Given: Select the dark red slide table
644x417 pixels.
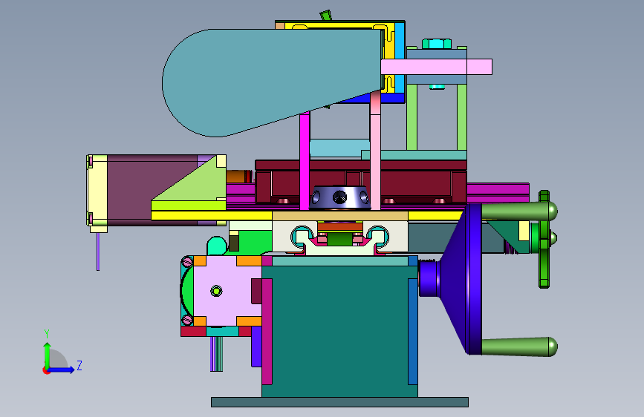Looking at the screenshot, I should click(360, 180).
